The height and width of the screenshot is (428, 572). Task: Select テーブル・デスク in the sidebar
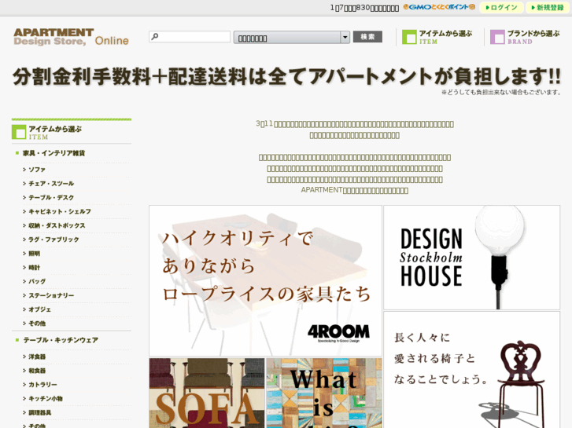click(51, 197)
